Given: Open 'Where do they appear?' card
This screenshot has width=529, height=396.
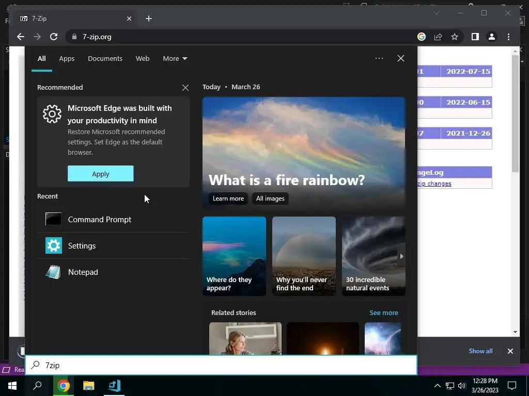Looking at the screenshot, I should click(234, 256).
